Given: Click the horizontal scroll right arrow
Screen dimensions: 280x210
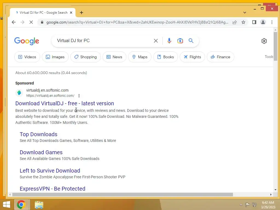Looking at the screenshot, I should pos(271,195).
